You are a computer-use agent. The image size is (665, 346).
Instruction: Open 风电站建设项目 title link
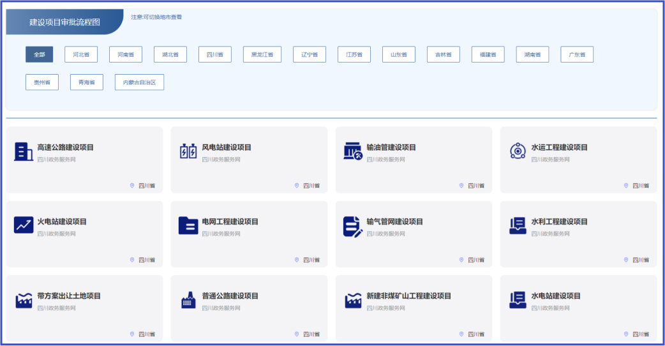[227, 147]
